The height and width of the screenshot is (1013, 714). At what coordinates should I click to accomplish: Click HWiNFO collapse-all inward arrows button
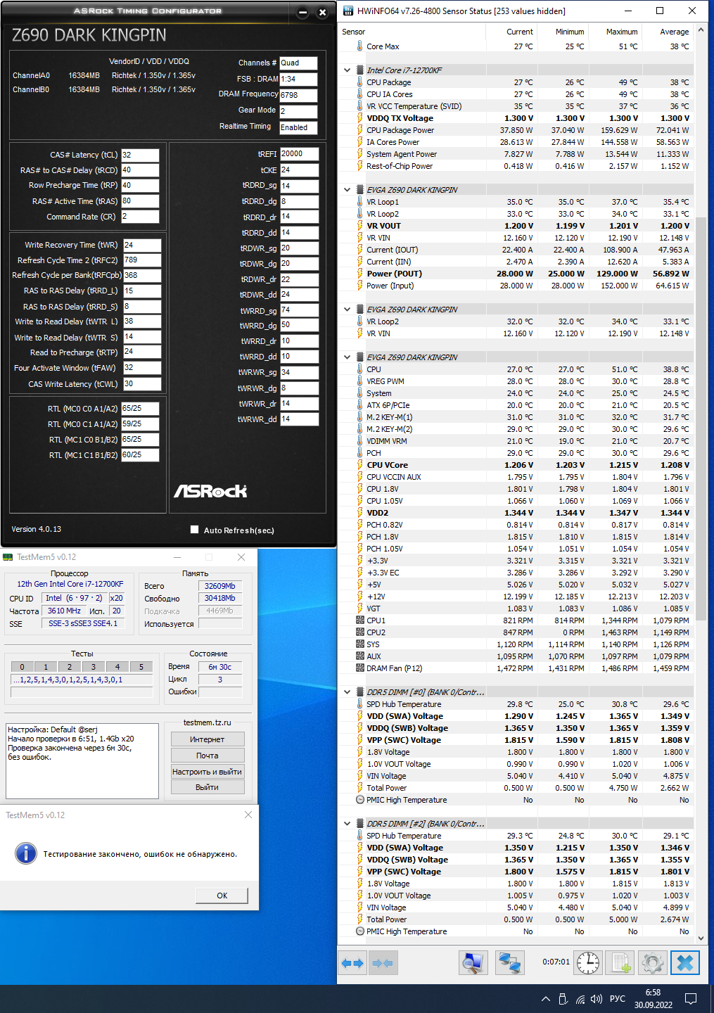[382, 963]
